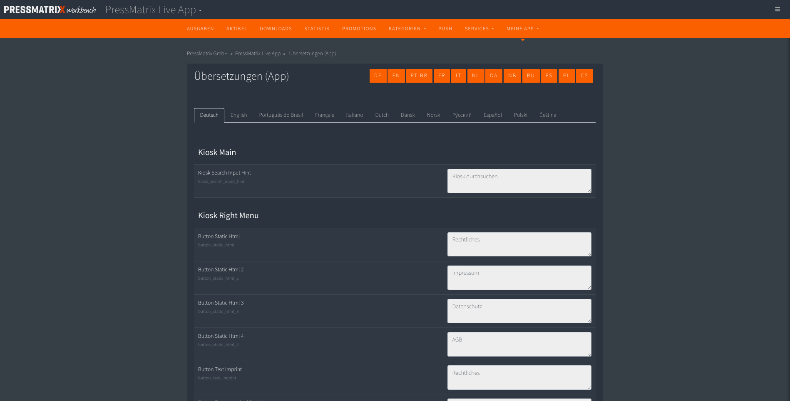Select the Deutsch tab
790x401 pixels.
(x=209, y=115)
